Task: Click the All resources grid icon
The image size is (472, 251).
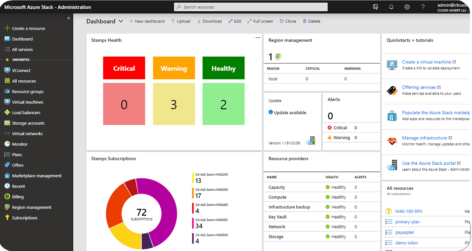Action: (7, 81)
